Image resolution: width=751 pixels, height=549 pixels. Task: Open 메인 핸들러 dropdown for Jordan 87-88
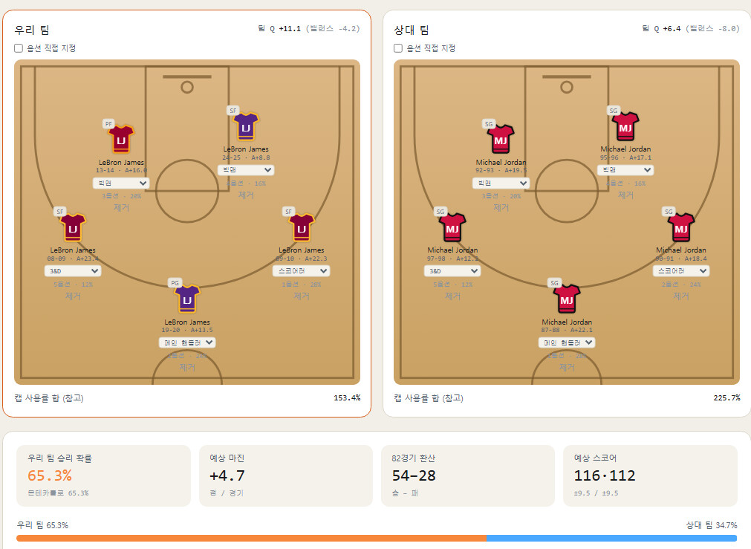coord(567,342)
